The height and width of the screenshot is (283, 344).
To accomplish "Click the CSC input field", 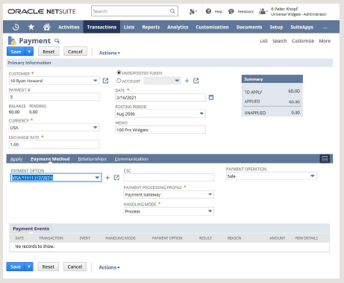I will pos(169,177).
